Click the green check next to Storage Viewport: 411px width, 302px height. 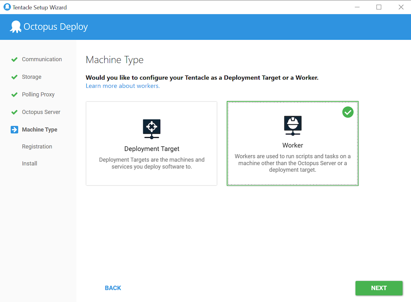tap(14, 77)
